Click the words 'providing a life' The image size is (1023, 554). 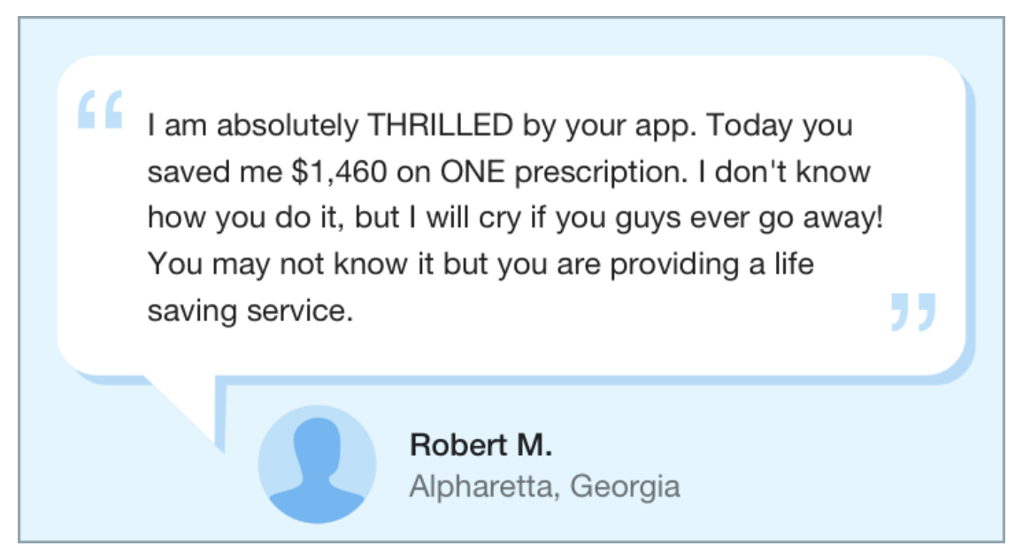coord(711,265)
